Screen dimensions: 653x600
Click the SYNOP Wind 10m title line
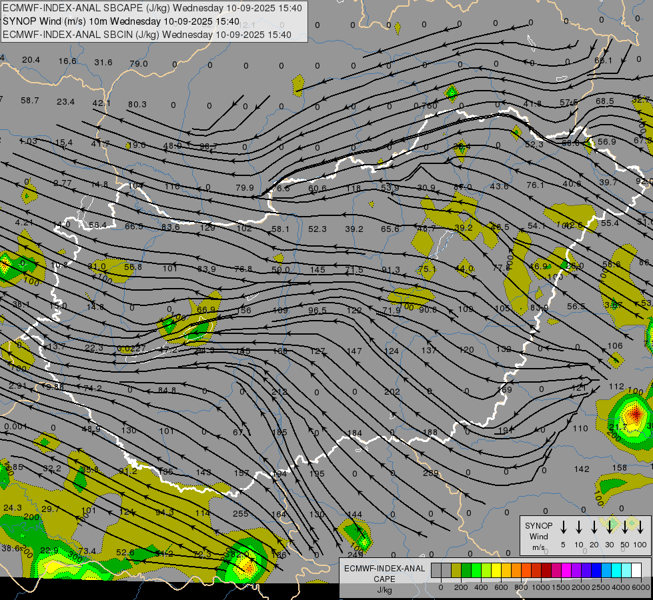[x=121, y=21]
